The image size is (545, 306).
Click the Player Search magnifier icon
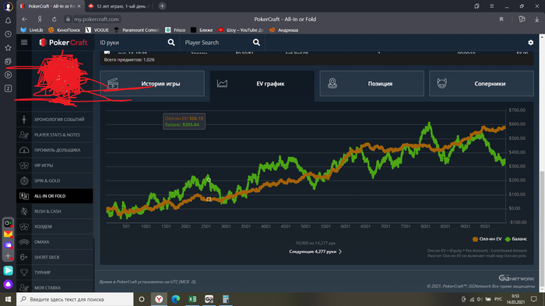[x=256, y=42]
